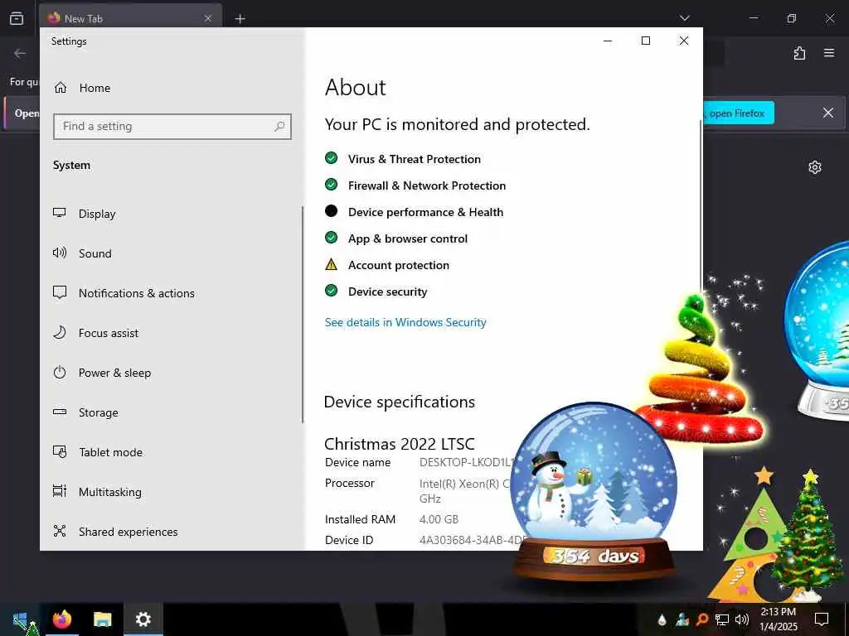The image size is (849, 636).
Task: Open a new tab with the plus button
Action: (240, 19)
